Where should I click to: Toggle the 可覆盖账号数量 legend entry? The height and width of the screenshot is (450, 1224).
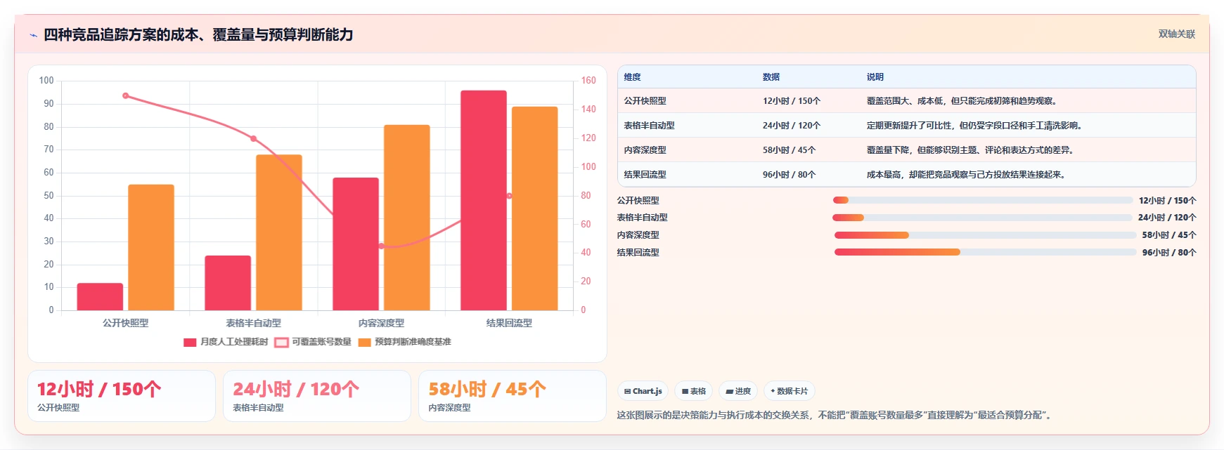coord(313,342)
